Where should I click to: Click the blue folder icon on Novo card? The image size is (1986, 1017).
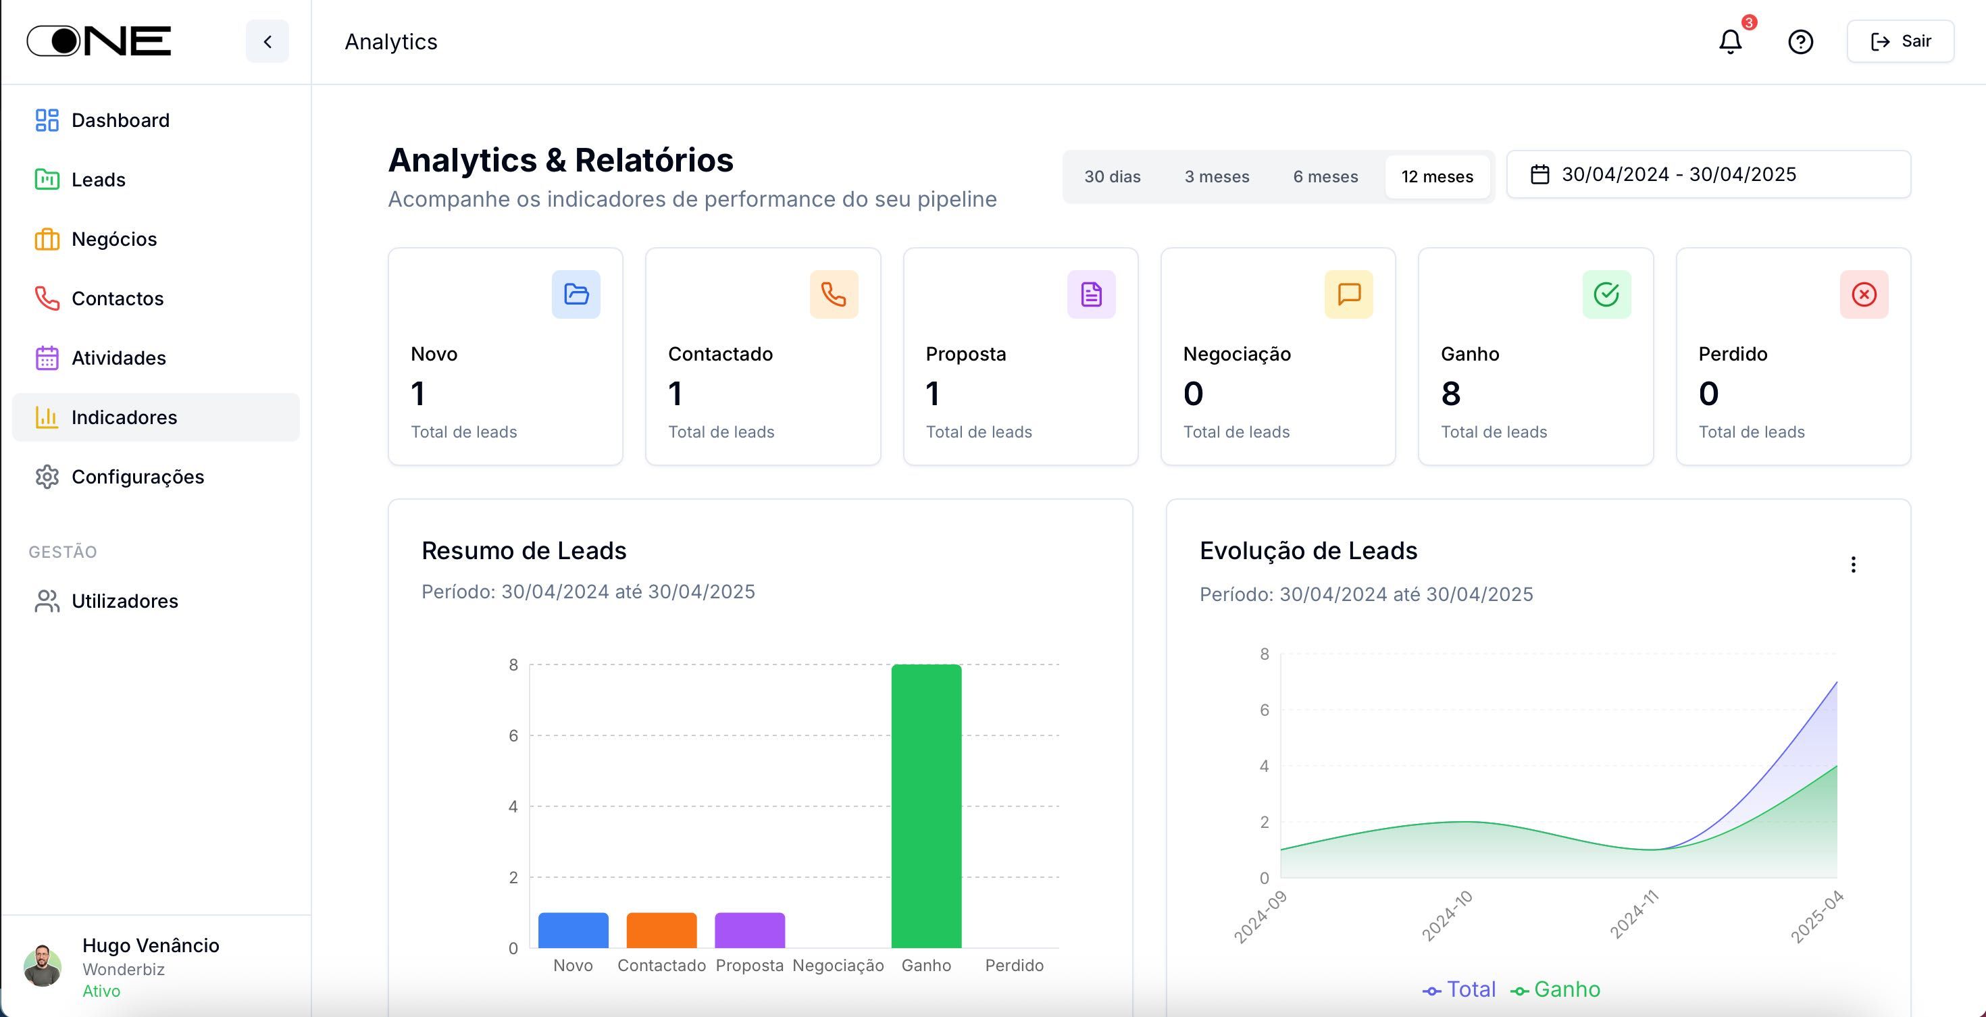[x=576, y=294]
